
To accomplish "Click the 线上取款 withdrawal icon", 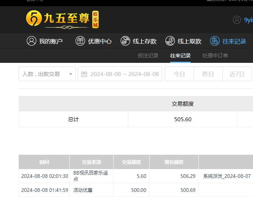I will tap(170, 41).
